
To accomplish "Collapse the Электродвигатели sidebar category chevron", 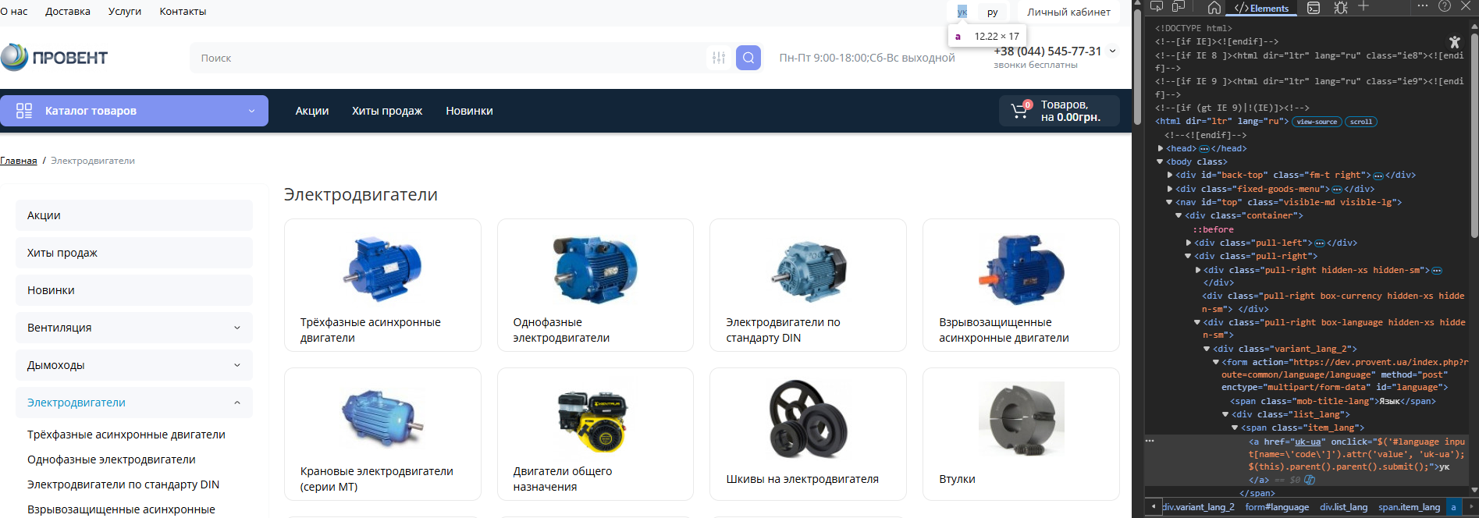I will pyautogui.click(x=237, y=403).
